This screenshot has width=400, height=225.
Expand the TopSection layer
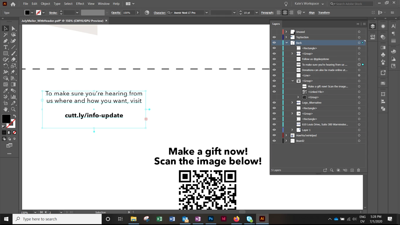[286, 37]
